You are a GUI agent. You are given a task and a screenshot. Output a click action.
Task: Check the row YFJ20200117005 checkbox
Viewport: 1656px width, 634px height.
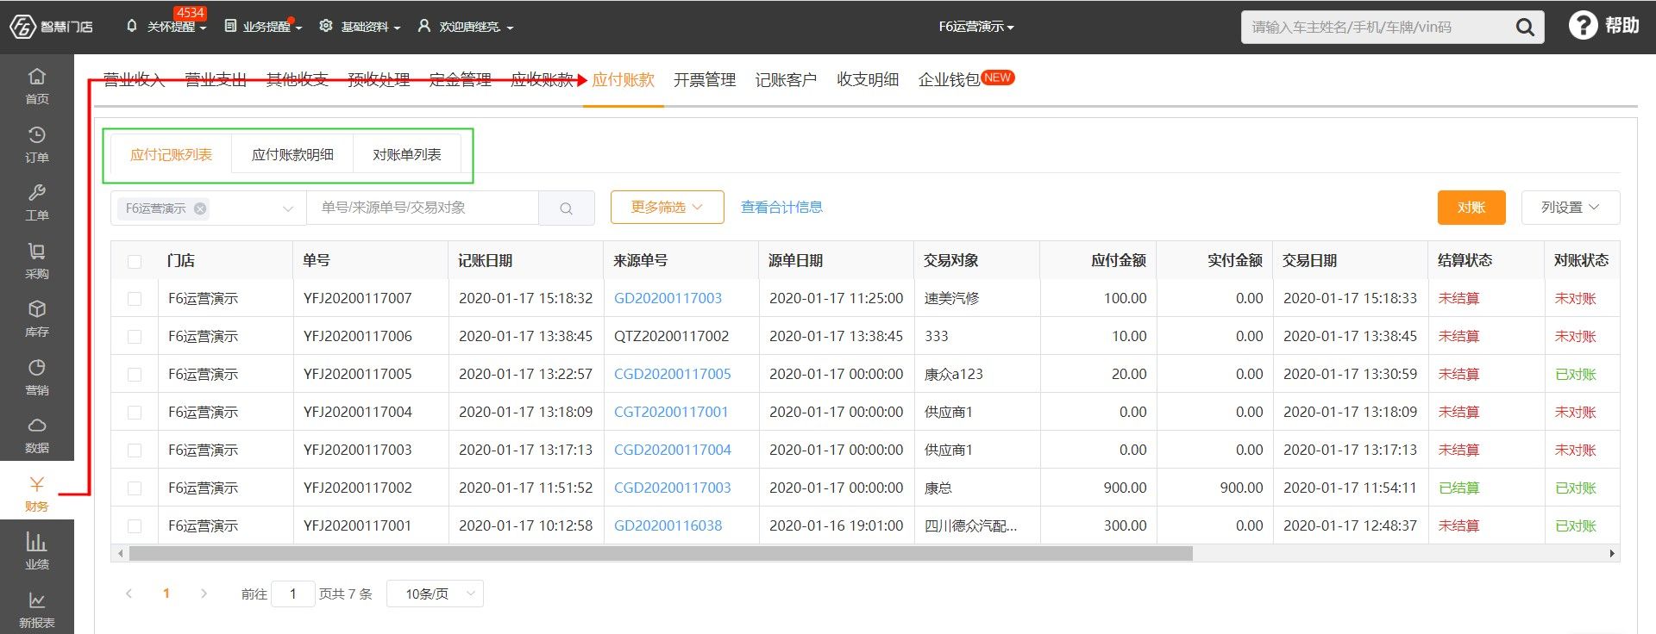[135, 375]
